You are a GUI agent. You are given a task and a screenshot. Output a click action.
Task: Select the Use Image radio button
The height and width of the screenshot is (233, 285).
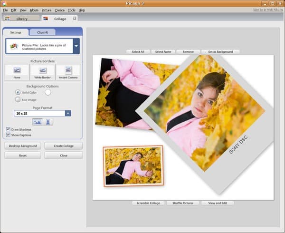pyautogui.click(x=18, y=100)
